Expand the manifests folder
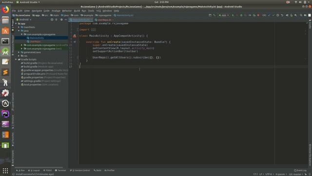 (19, 27)
